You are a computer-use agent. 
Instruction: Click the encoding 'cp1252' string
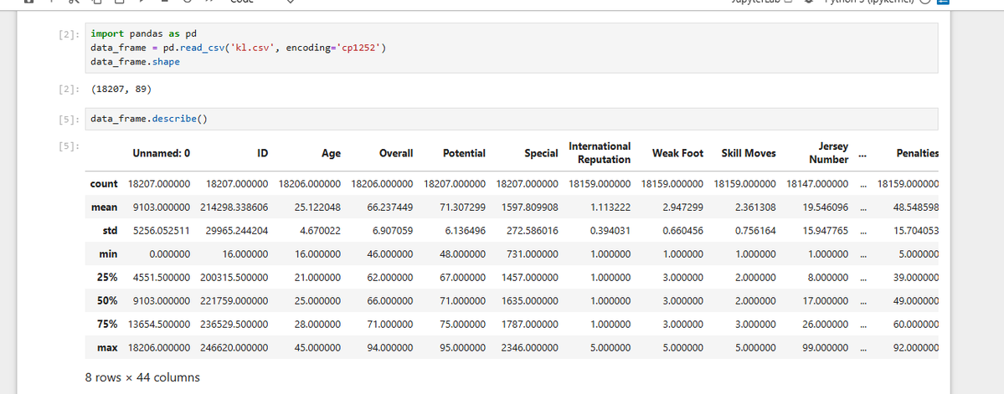[x=361, y=48]
